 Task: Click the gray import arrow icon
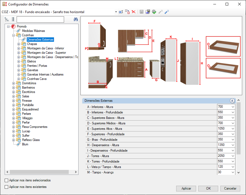160,12
